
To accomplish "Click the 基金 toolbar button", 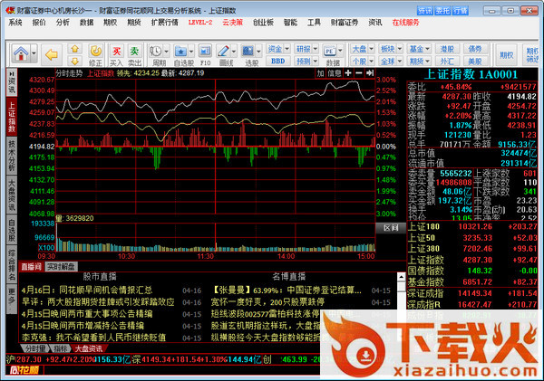I will (416, 49).
